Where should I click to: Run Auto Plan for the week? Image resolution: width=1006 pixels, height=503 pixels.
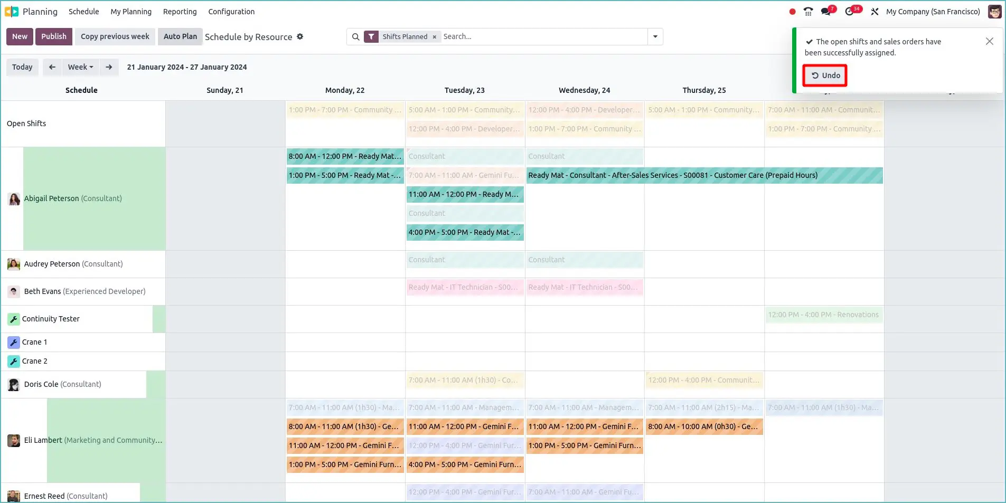pyautogui.click(x=180, y=36)
